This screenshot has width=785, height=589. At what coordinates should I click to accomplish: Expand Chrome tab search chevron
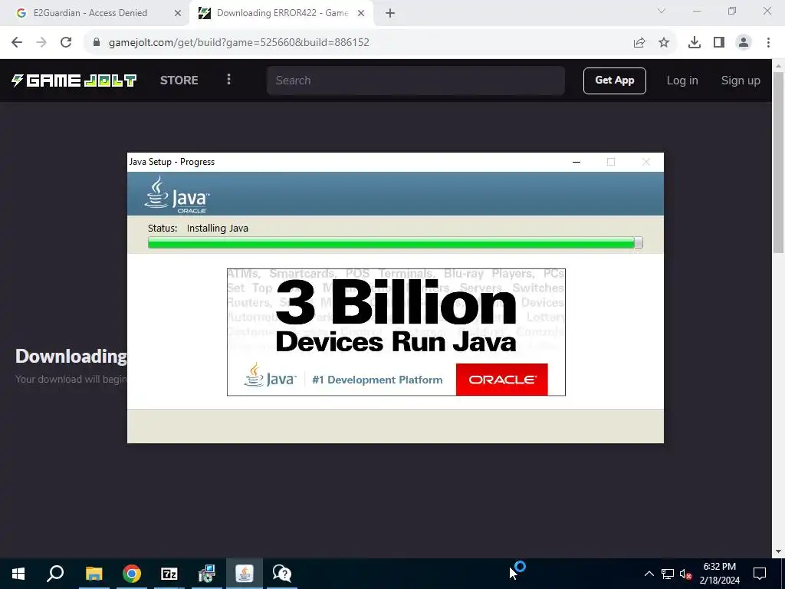(662, 11)
